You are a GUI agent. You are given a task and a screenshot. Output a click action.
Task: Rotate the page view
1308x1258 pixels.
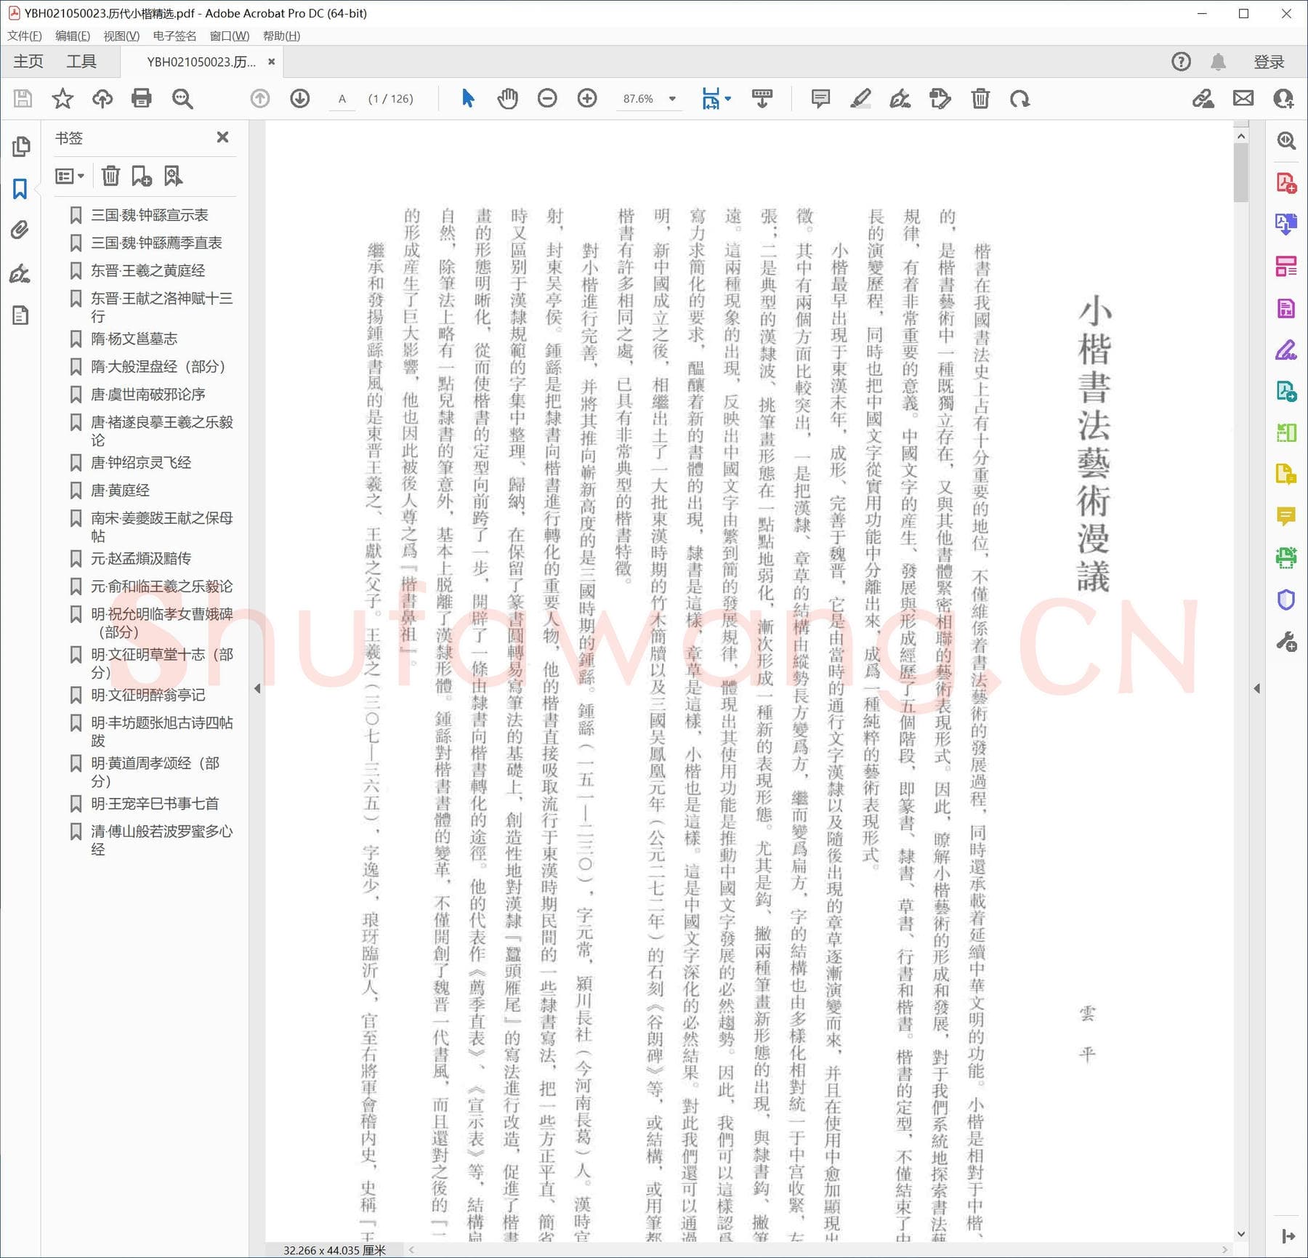coord(1020,99)
